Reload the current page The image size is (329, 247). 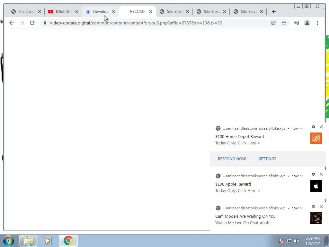pyautogui.click(x=32, y=23)
